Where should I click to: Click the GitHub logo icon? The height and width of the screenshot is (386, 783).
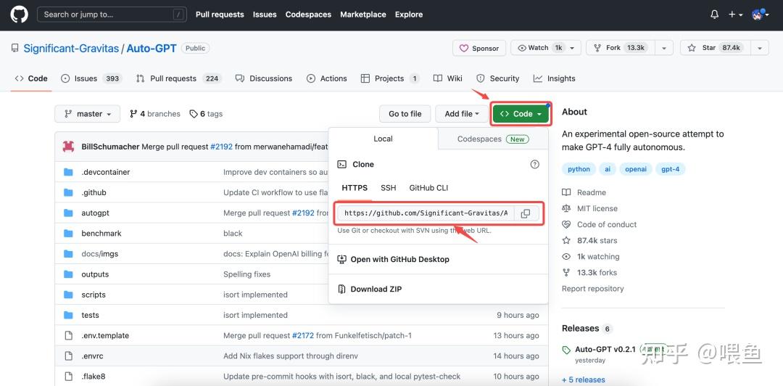coord(19,14)
